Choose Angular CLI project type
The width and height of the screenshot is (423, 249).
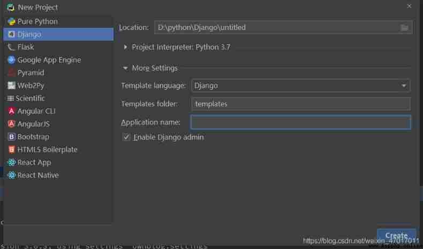click(x=58, y=111)
